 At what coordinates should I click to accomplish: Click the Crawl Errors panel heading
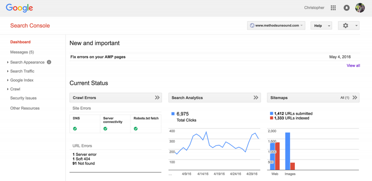point(85,98)
